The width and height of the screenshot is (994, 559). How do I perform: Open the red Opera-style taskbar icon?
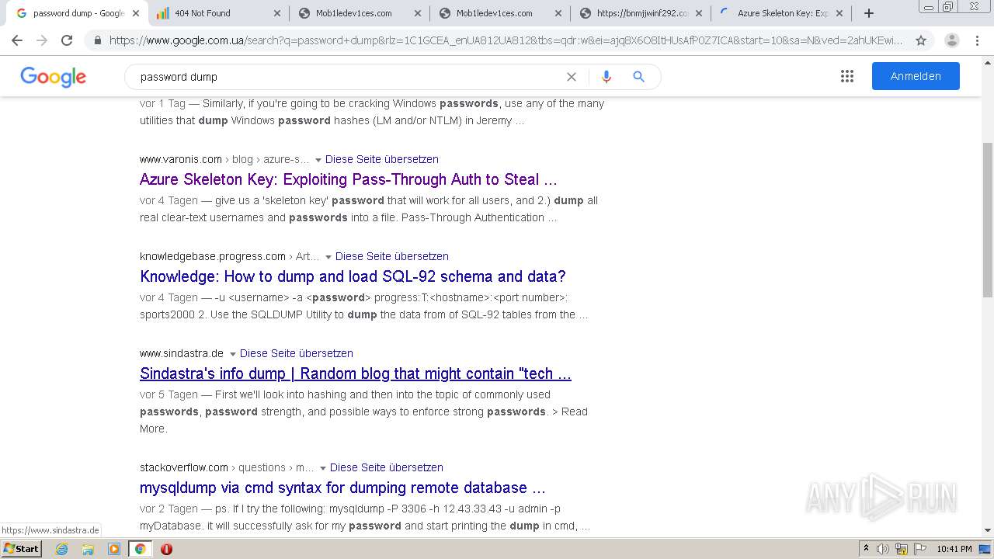pyautogui.click(x=166, y=549)
